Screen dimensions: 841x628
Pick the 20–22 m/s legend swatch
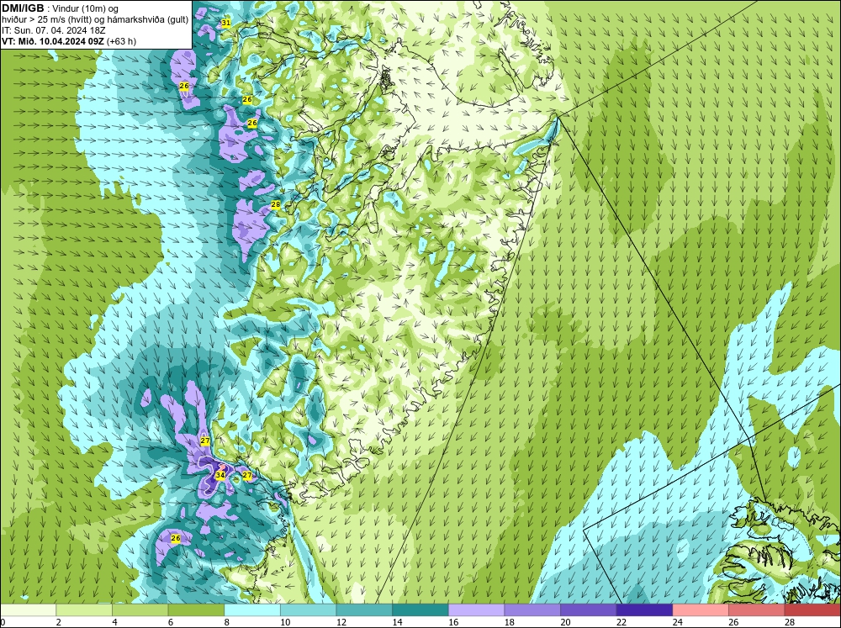tap(589, 610)
